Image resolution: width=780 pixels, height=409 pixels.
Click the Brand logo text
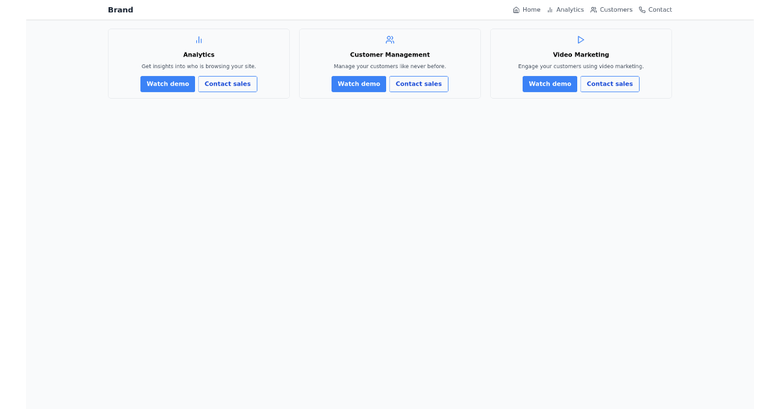pos(120,10)
